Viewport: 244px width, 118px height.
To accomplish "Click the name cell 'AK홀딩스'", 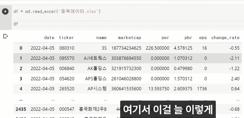I will click(97, 69).
